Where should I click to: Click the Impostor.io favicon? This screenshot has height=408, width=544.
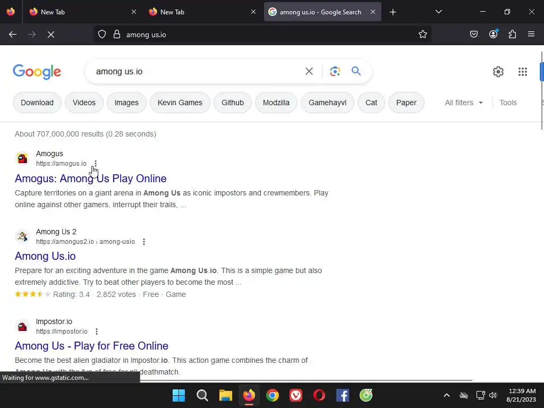click(22, 327)
